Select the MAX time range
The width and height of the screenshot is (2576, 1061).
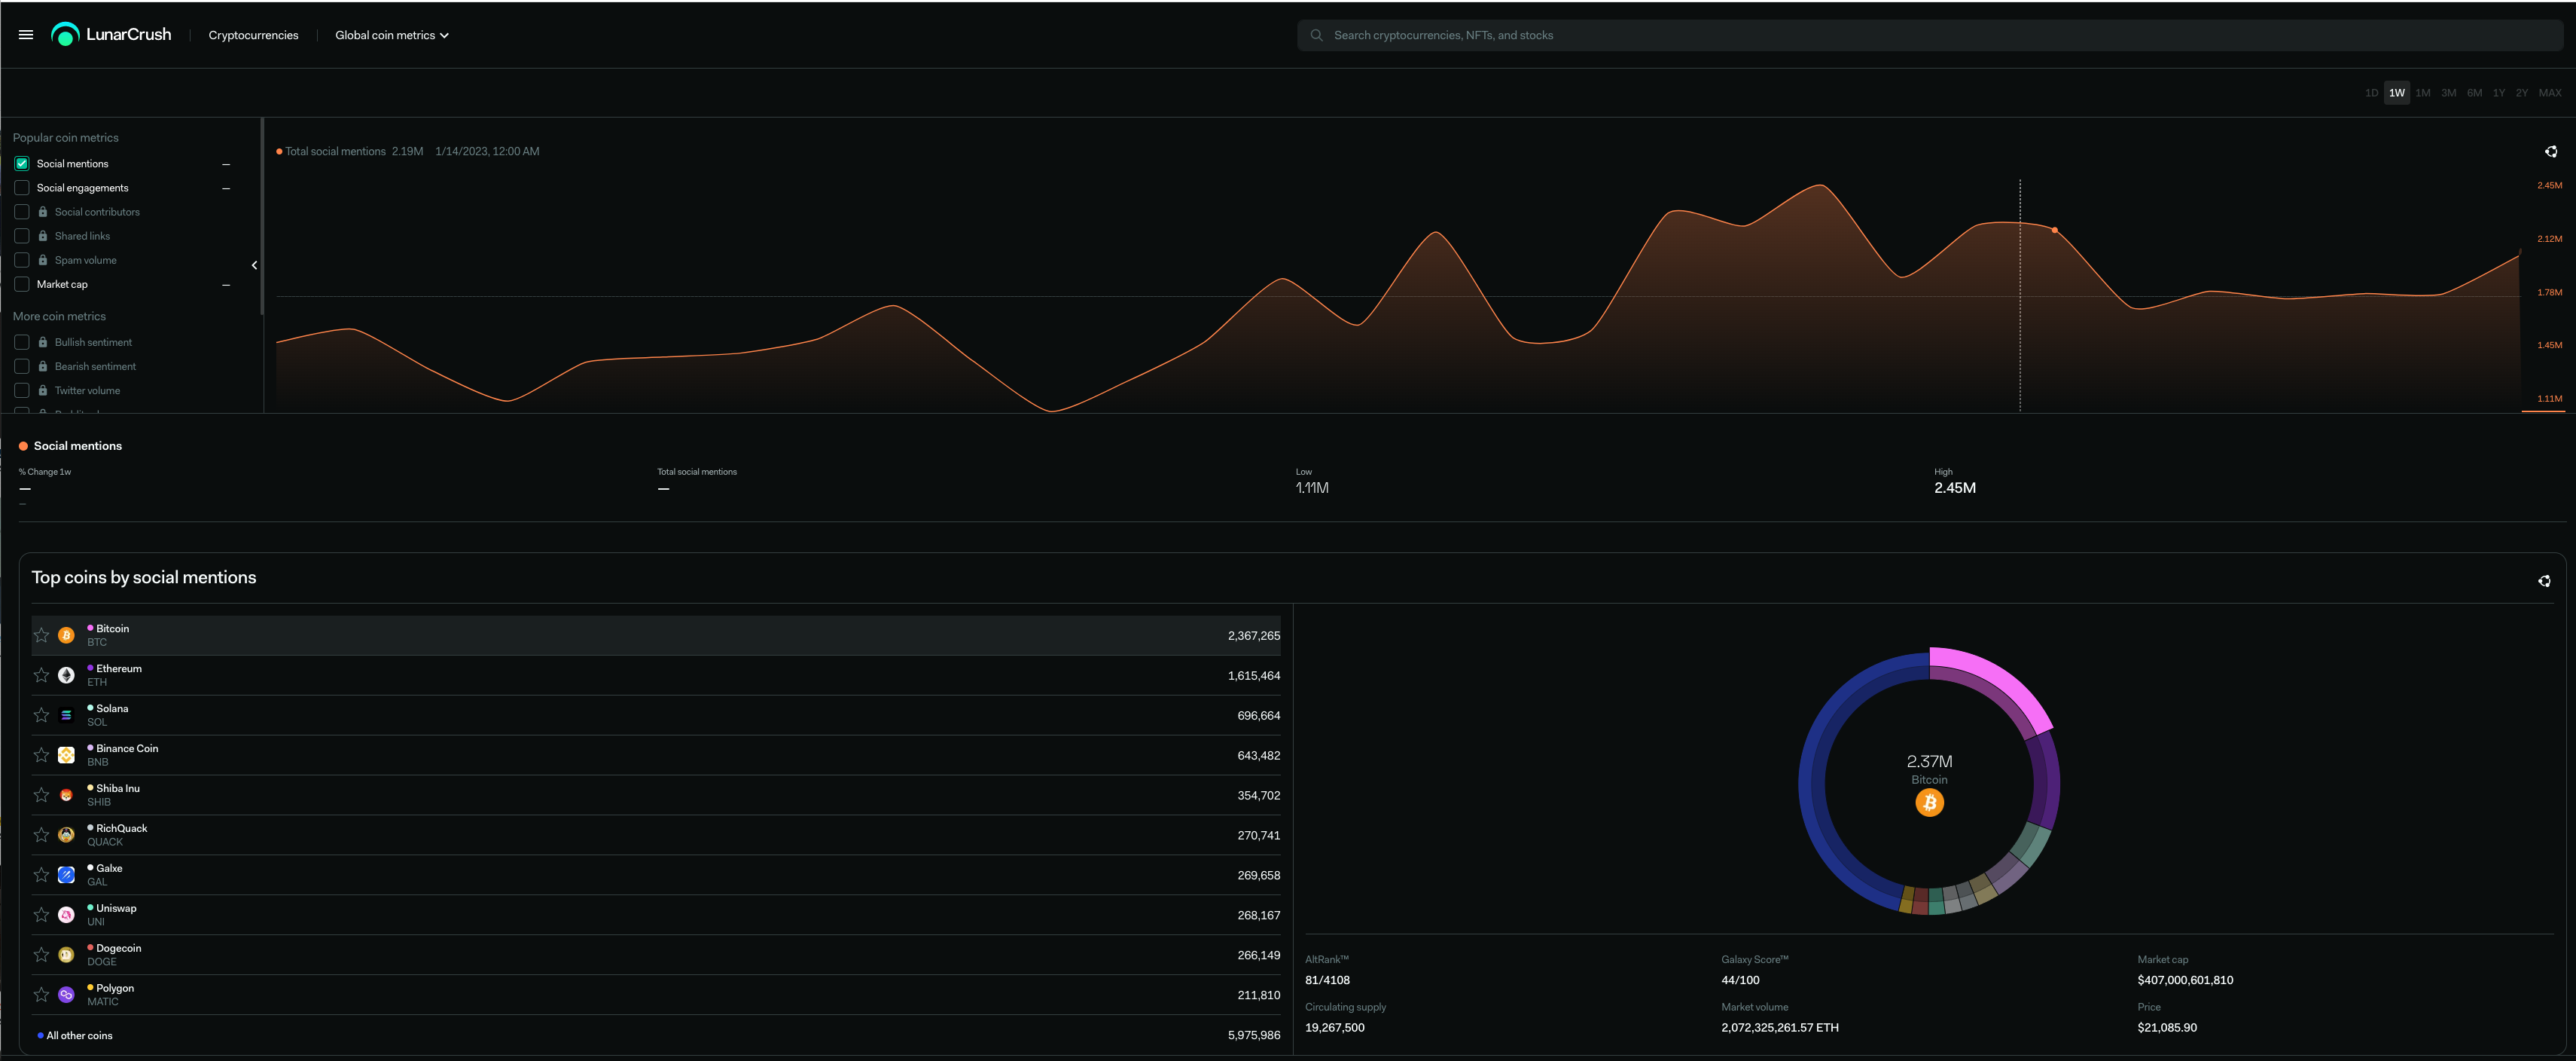(x=2549, y=93)
